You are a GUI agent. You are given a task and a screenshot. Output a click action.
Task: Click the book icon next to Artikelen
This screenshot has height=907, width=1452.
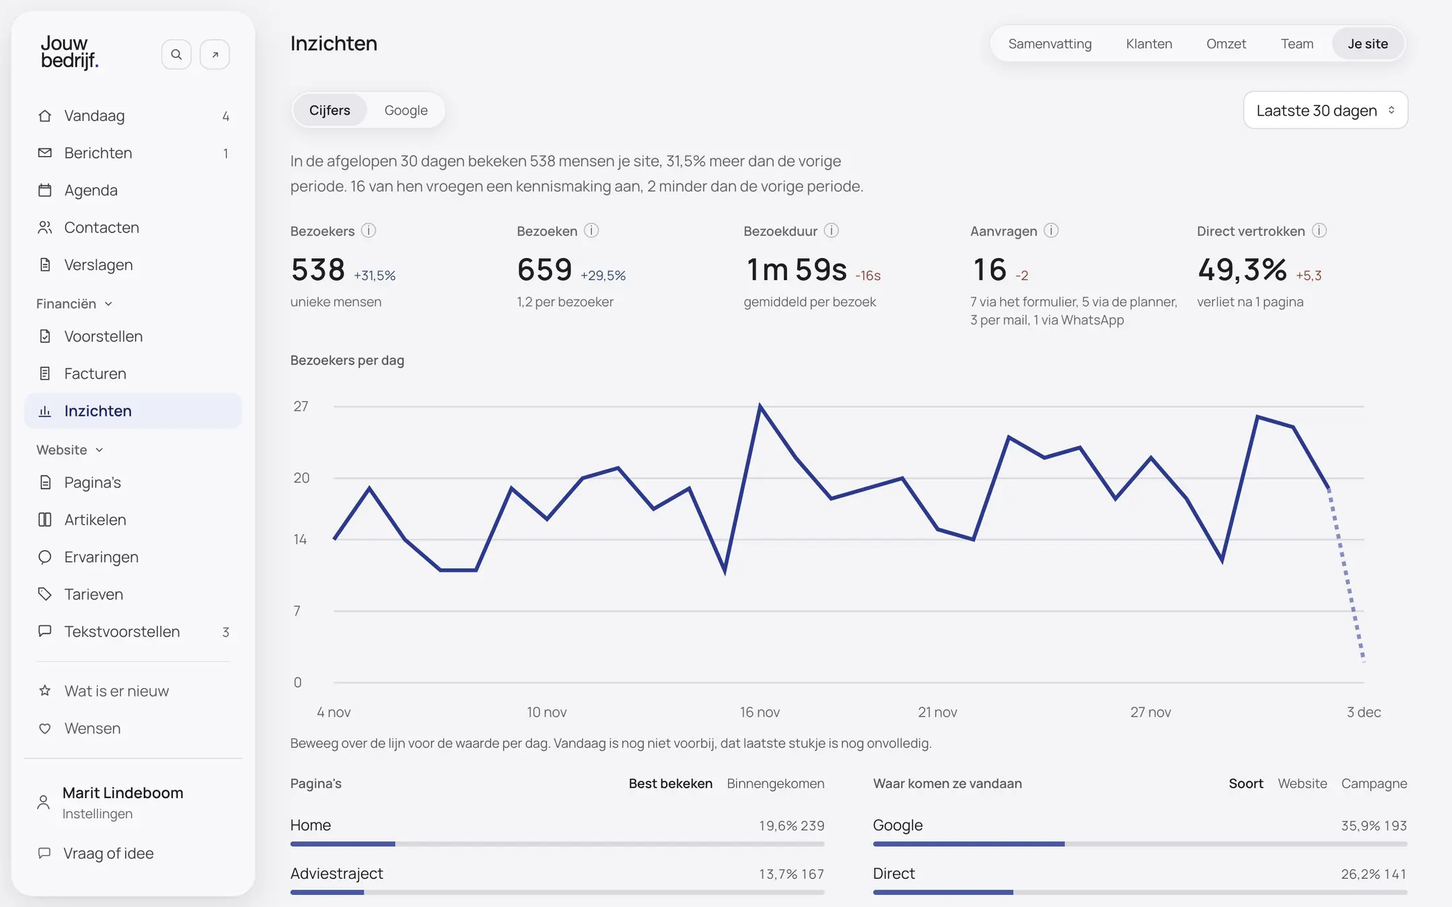[x=45, y=519]
